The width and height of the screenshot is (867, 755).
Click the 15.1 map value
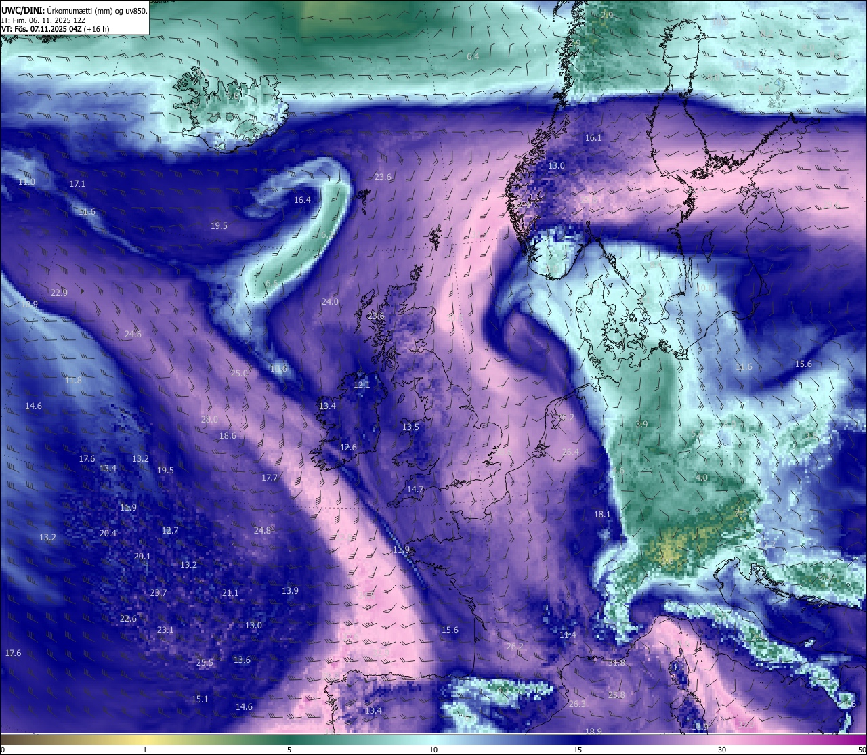coord(200,699)
